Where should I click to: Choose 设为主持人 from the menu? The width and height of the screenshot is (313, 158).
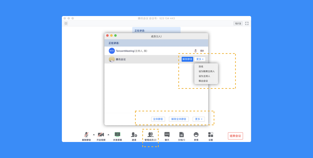[204, 76]
